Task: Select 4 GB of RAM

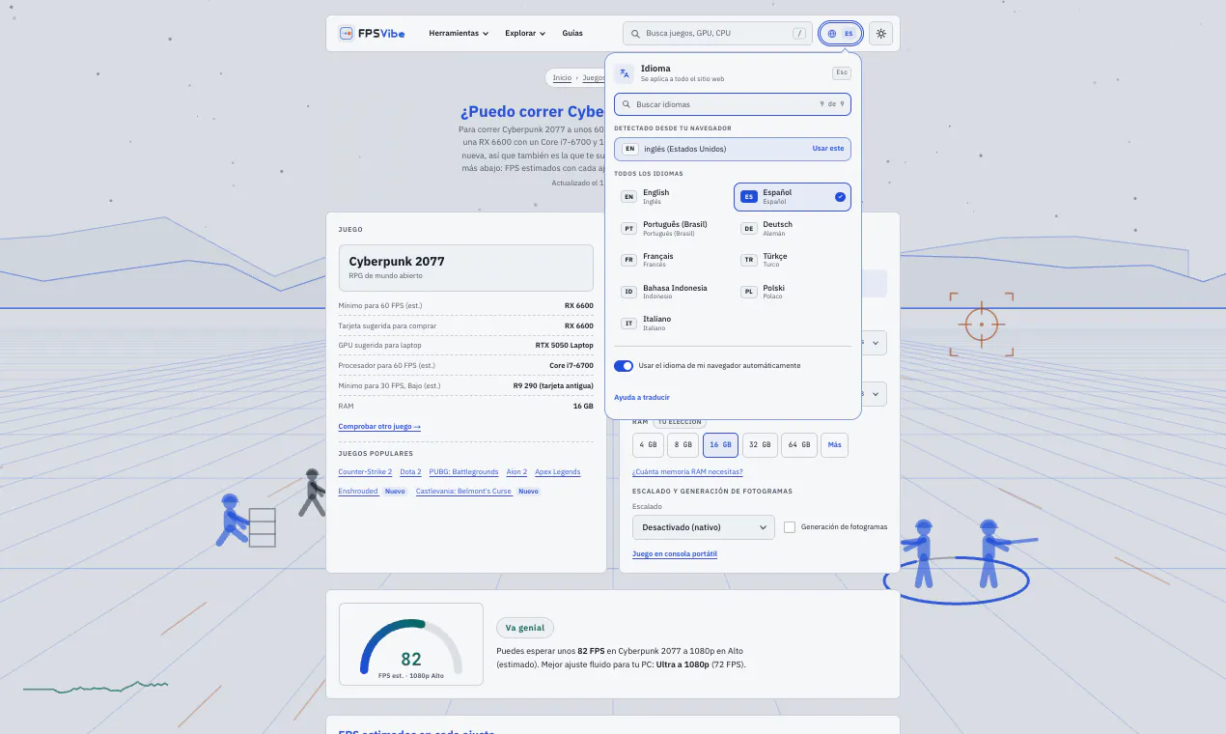Action: pos(647,445)
